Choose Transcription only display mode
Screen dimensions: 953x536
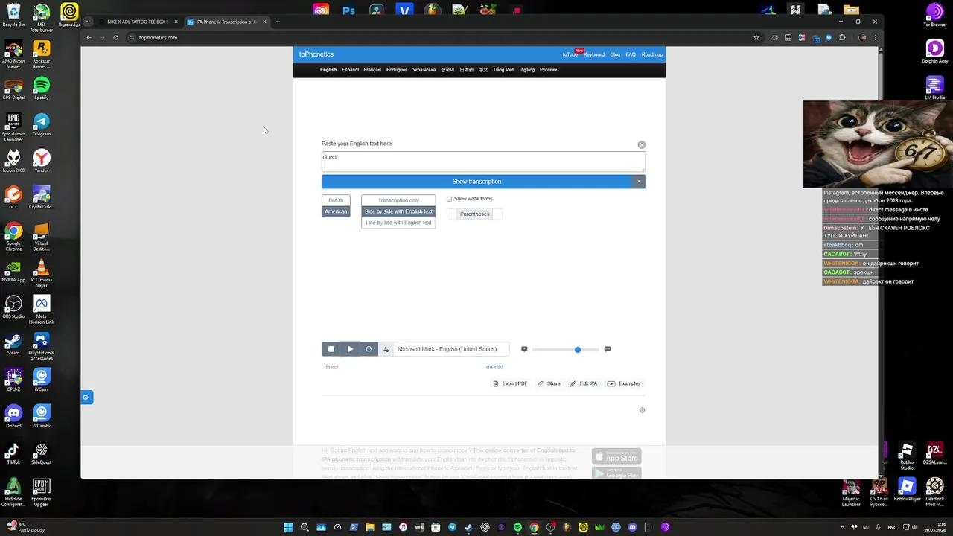(398, 200)
